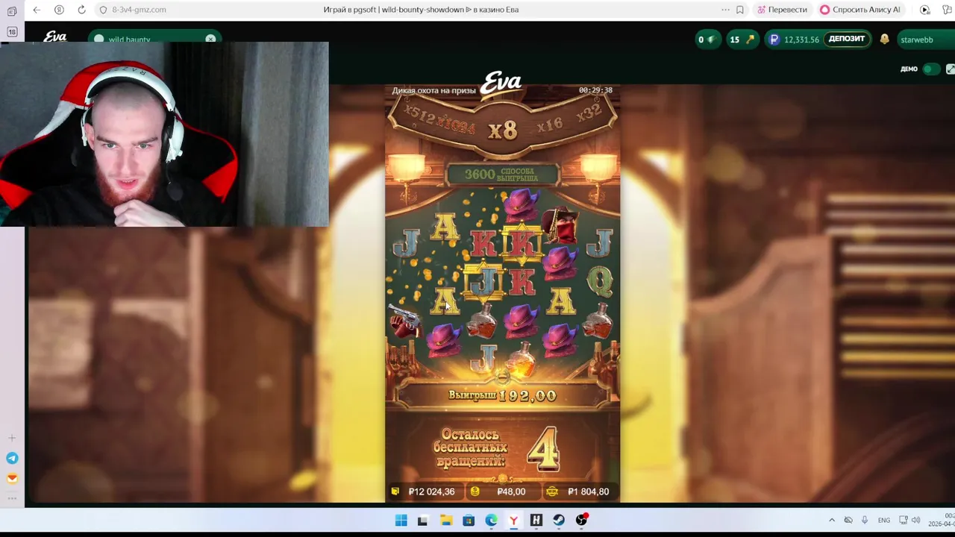Open Microsoft Store from the taskbar
955x537 pixels.
[x=469, y=520]
